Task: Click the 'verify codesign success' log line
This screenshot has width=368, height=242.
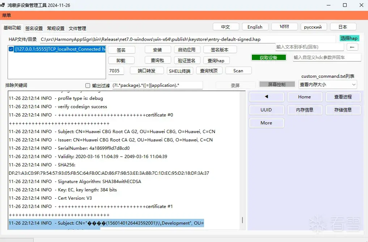Action: pyautogui.click(x=58, y=107)
